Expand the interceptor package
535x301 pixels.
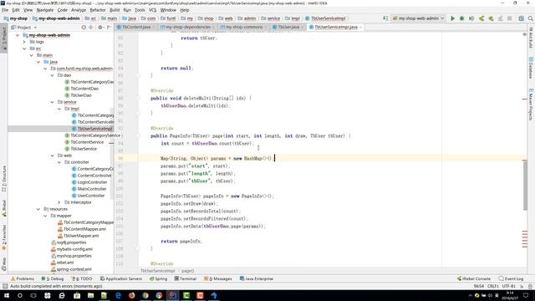point(59,202)
